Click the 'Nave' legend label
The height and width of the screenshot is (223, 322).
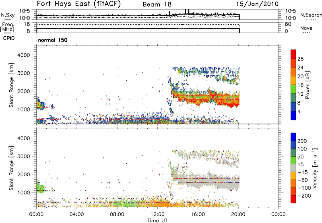point(306,28)
